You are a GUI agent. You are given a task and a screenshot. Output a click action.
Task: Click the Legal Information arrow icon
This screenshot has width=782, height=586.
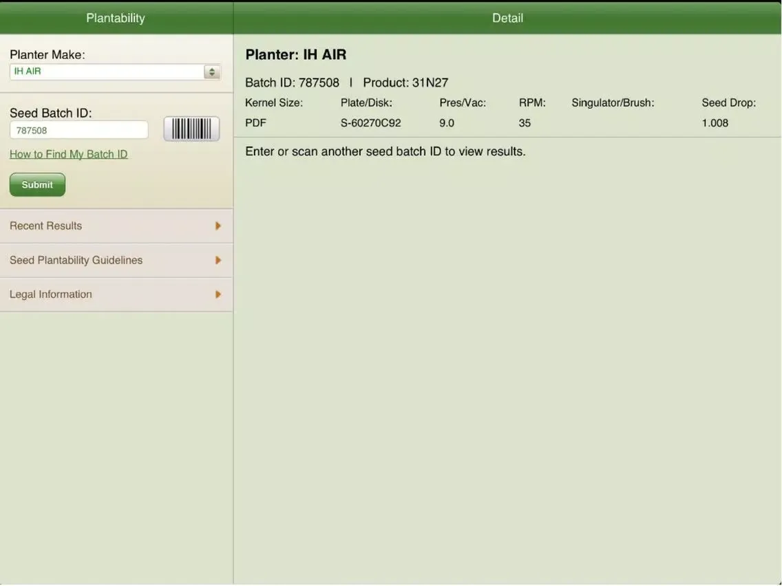[218, 294]
